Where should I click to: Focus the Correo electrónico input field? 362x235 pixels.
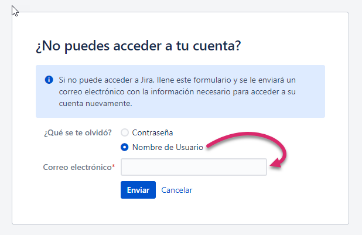coord(194,167)
